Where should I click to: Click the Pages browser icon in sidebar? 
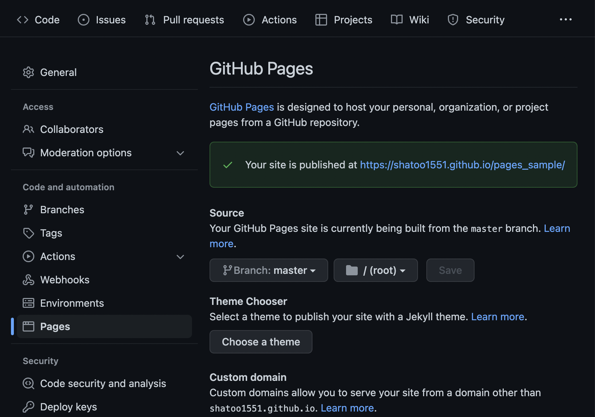(x=28, y=326)
